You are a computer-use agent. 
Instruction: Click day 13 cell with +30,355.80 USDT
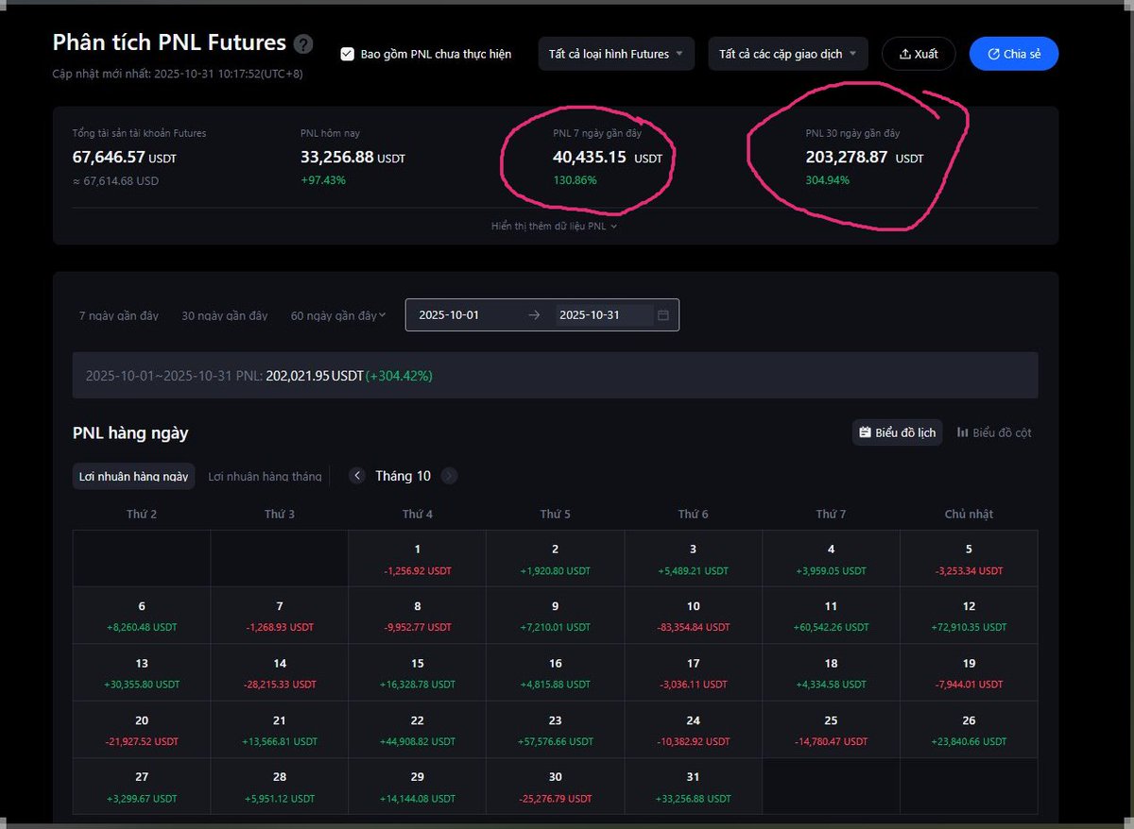(142, 672)
